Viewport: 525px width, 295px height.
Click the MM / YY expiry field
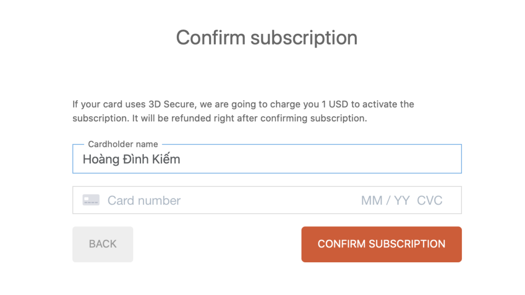tap(385, 200)
